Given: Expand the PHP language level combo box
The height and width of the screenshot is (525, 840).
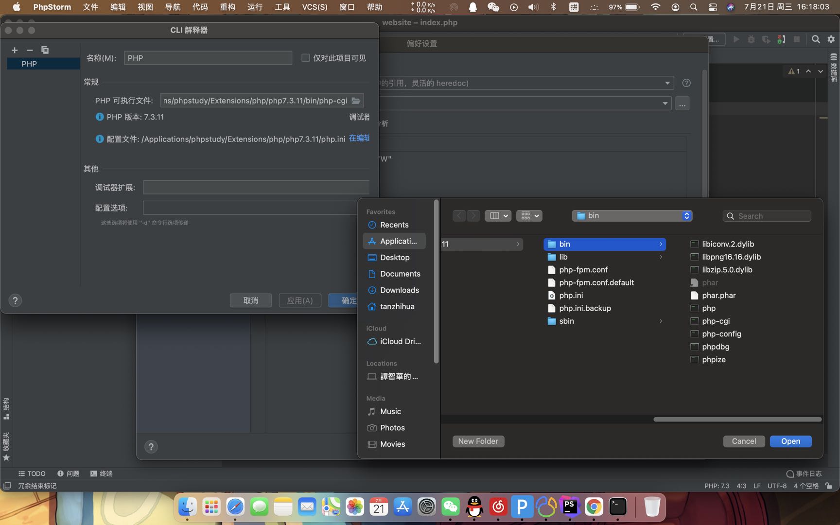Looking at the screenshot, I should [667, 83].
